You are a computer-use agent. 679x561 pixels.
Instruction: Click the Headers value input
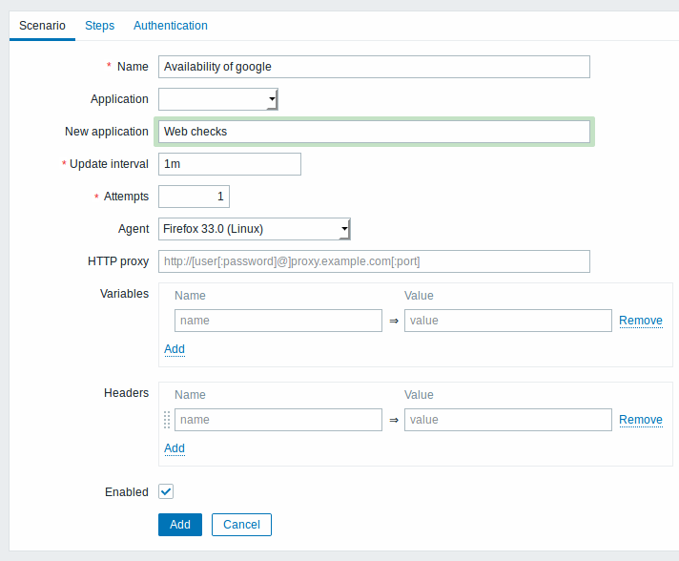[508, 420]
